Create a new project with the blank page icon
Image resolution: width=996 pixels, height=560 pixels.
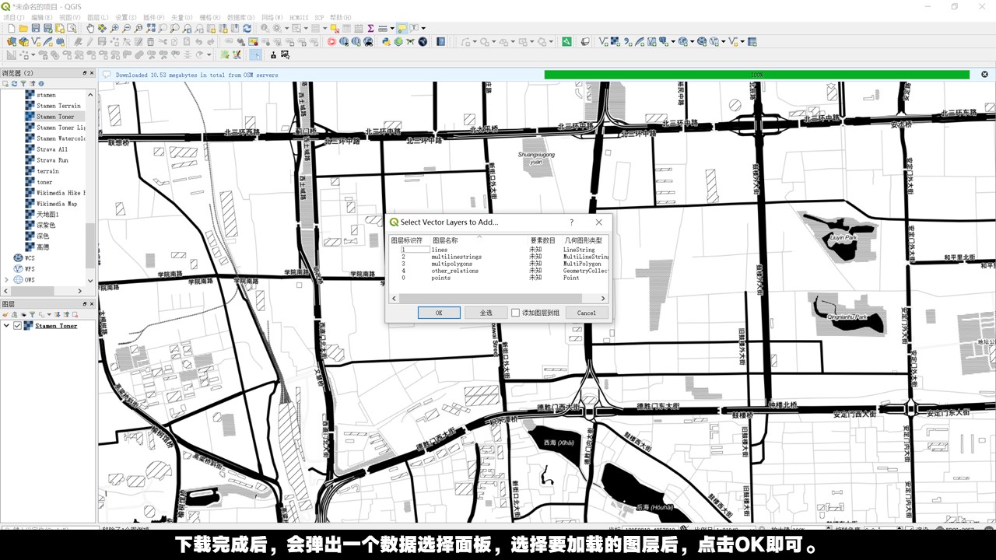pos(12,28)
